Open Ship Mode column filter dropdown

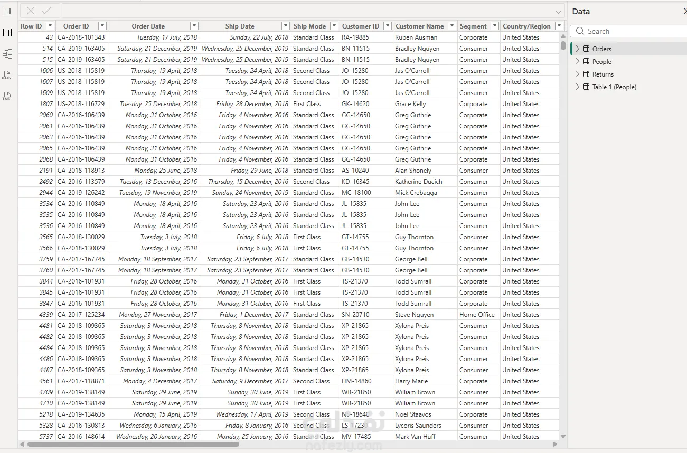pos(334,26)
